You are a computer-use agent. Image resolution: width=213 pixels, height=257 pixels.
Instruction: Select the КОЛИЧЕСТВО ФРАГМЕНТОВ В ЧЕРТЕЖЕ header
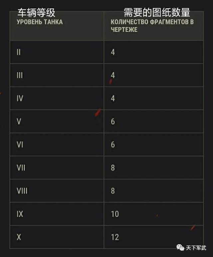(152, 26)
